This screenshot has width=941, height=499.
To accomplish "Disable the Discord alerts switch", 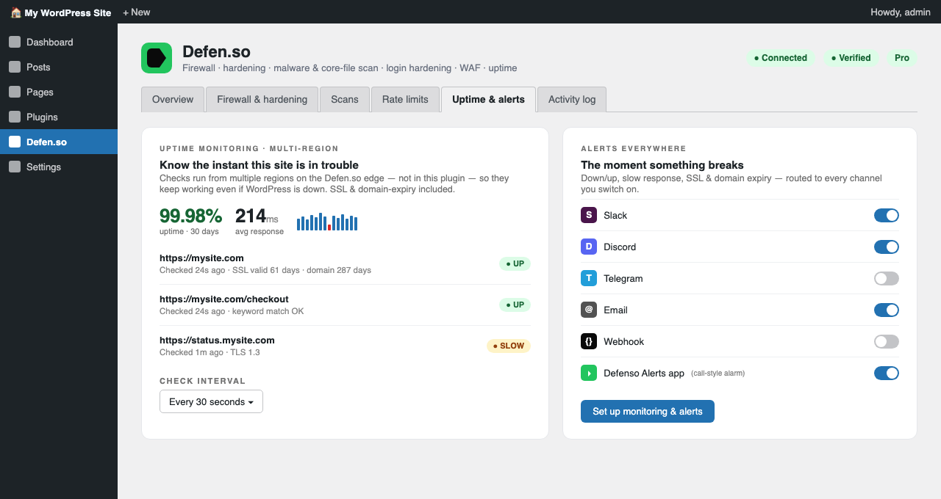I will pyautogui.click(x=887, y=247).
